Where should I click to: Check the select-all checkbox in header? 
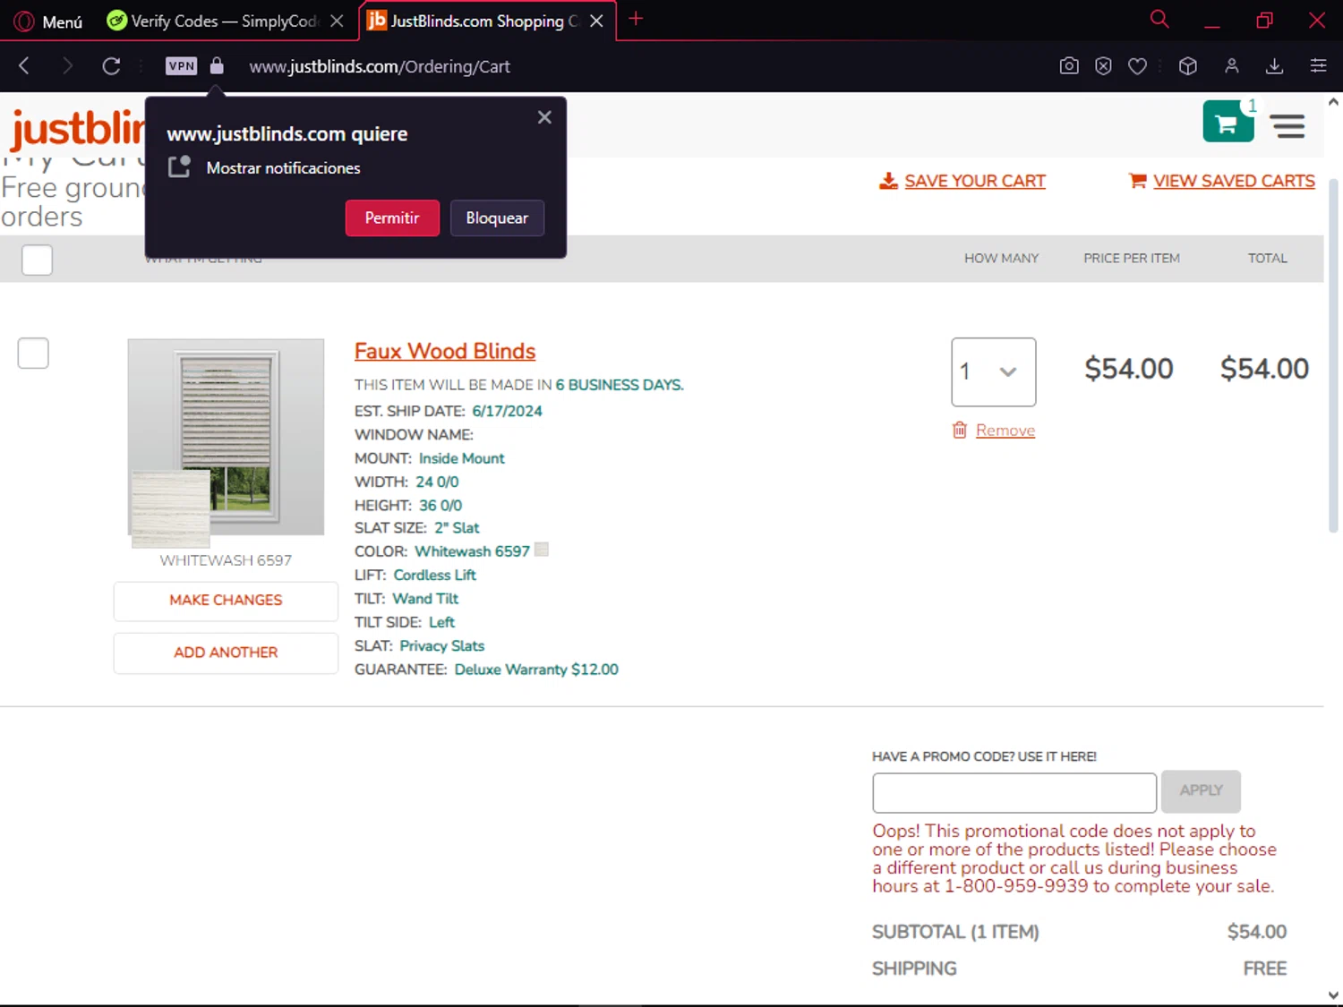(x=37, y=260)
